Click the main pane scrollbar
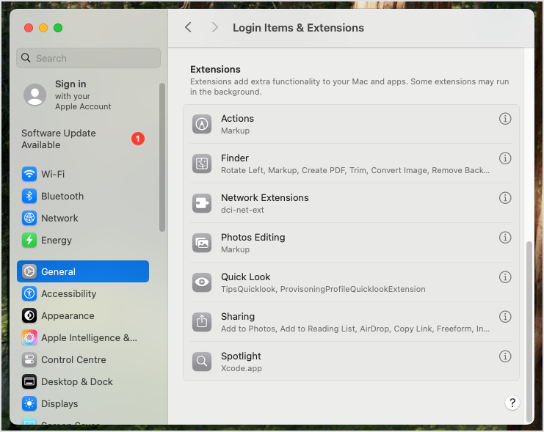544x432 pixels. [x=529, y=331]
